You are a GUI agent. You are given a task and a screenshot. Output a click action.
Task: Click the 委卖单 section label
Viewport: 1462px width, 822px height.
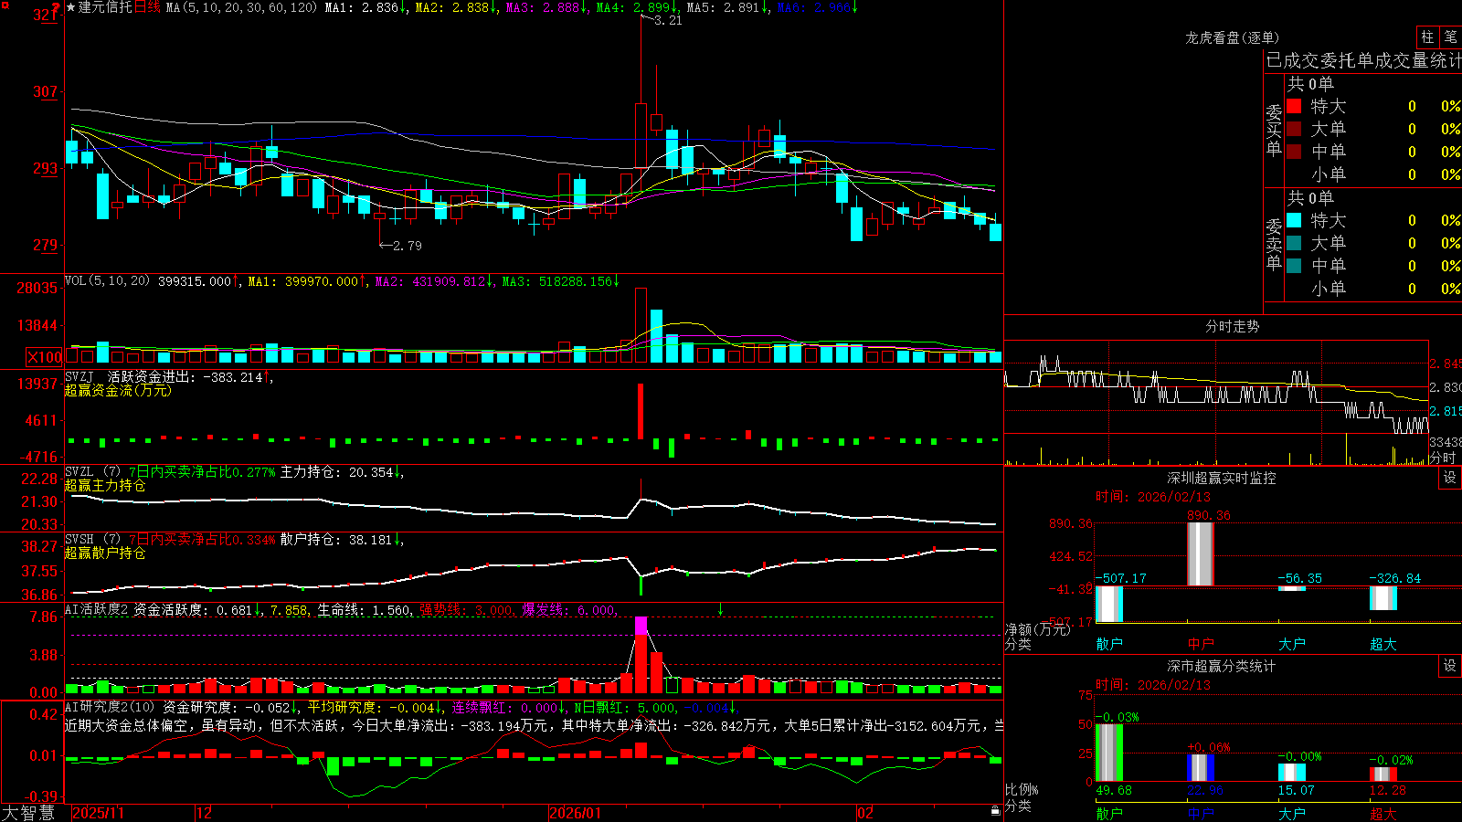(1274, 244)
